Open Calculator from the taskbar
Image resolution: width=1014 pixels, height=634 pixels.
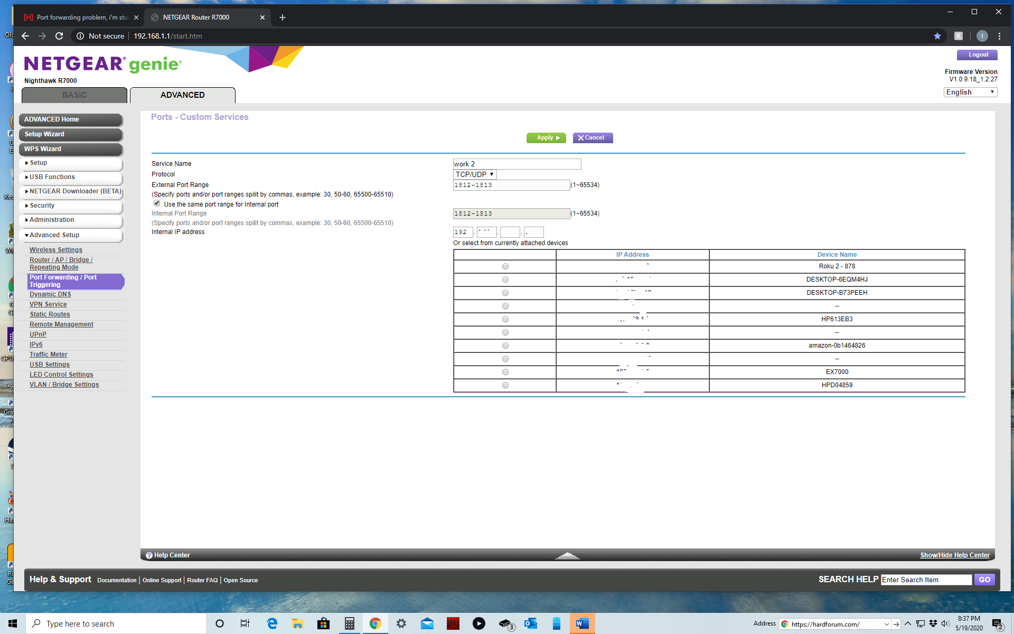(349, 623)
